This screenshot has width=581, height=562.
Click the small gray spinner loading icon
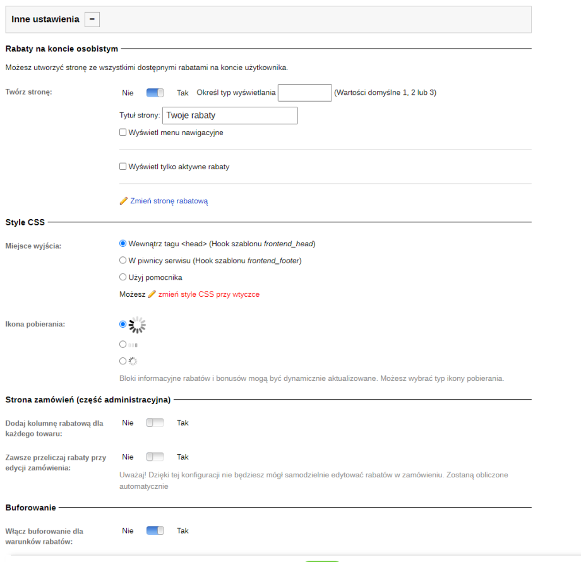click(133, 361)
